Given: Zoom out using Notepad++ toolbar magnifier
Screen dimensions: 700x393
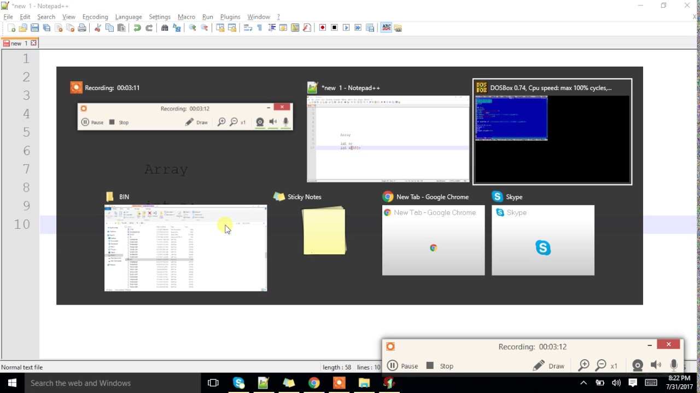Looking at the screenshot, I should (205, 28).
